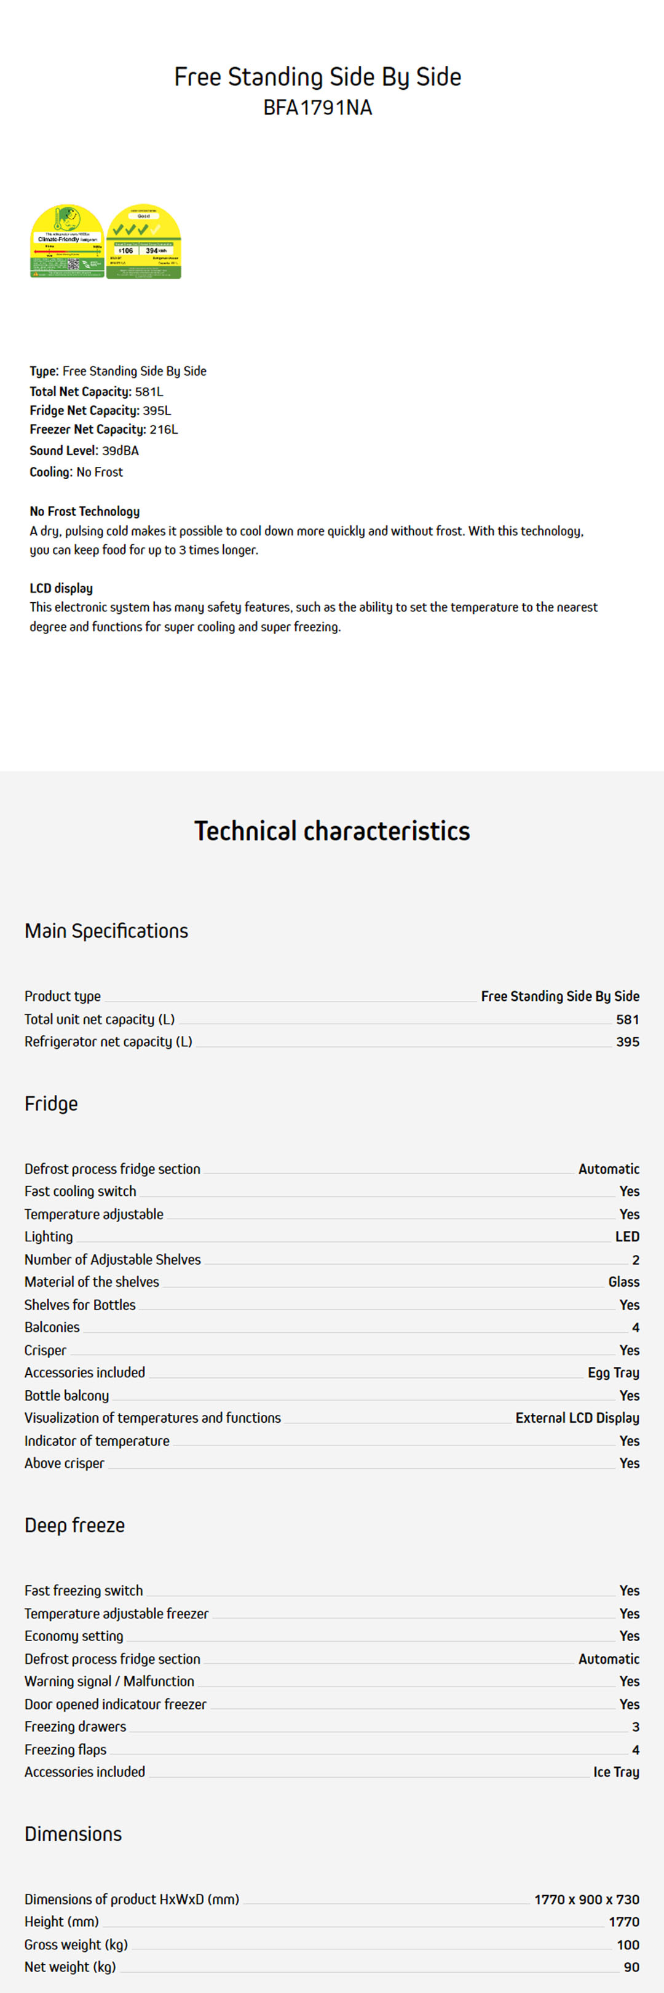Click the 1770 x 900 x 730 dimensions value

pos(586,1900)
